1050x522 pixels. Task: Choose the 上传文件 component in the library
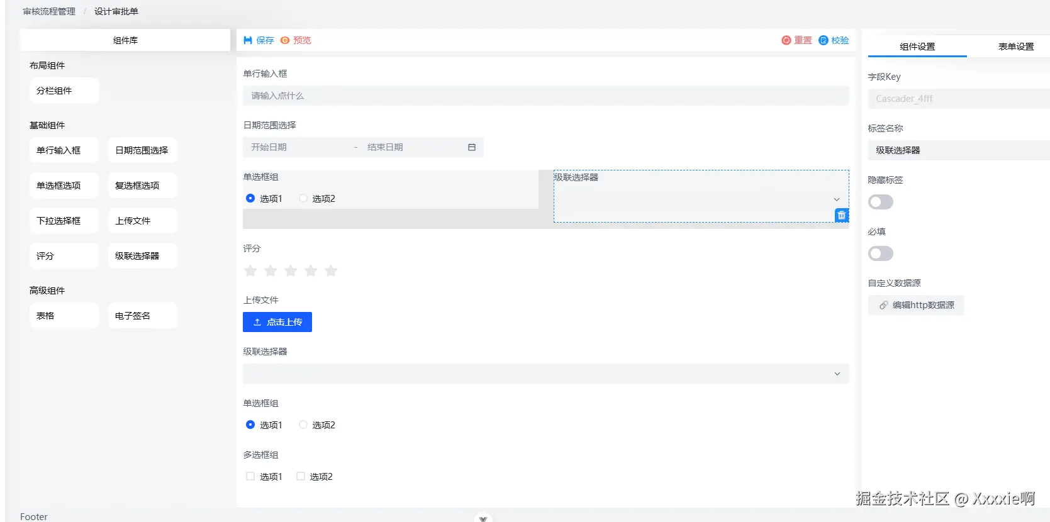142,221
